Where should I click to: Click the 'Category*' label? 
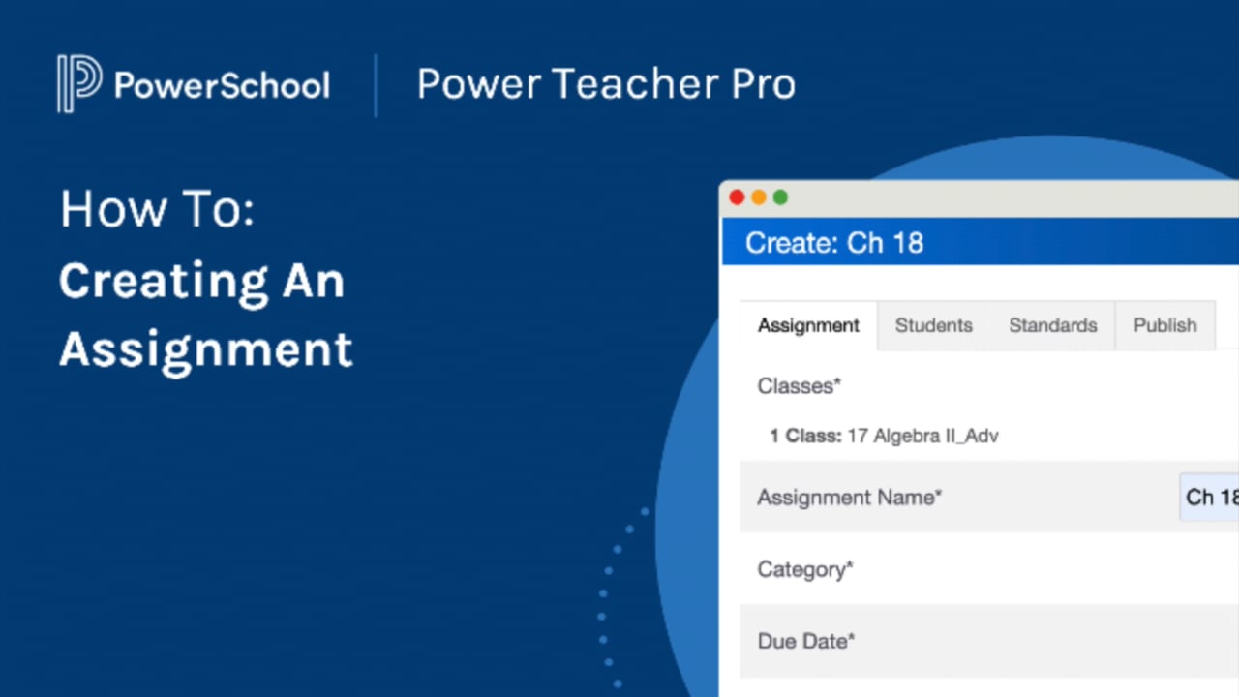(805, 569)
